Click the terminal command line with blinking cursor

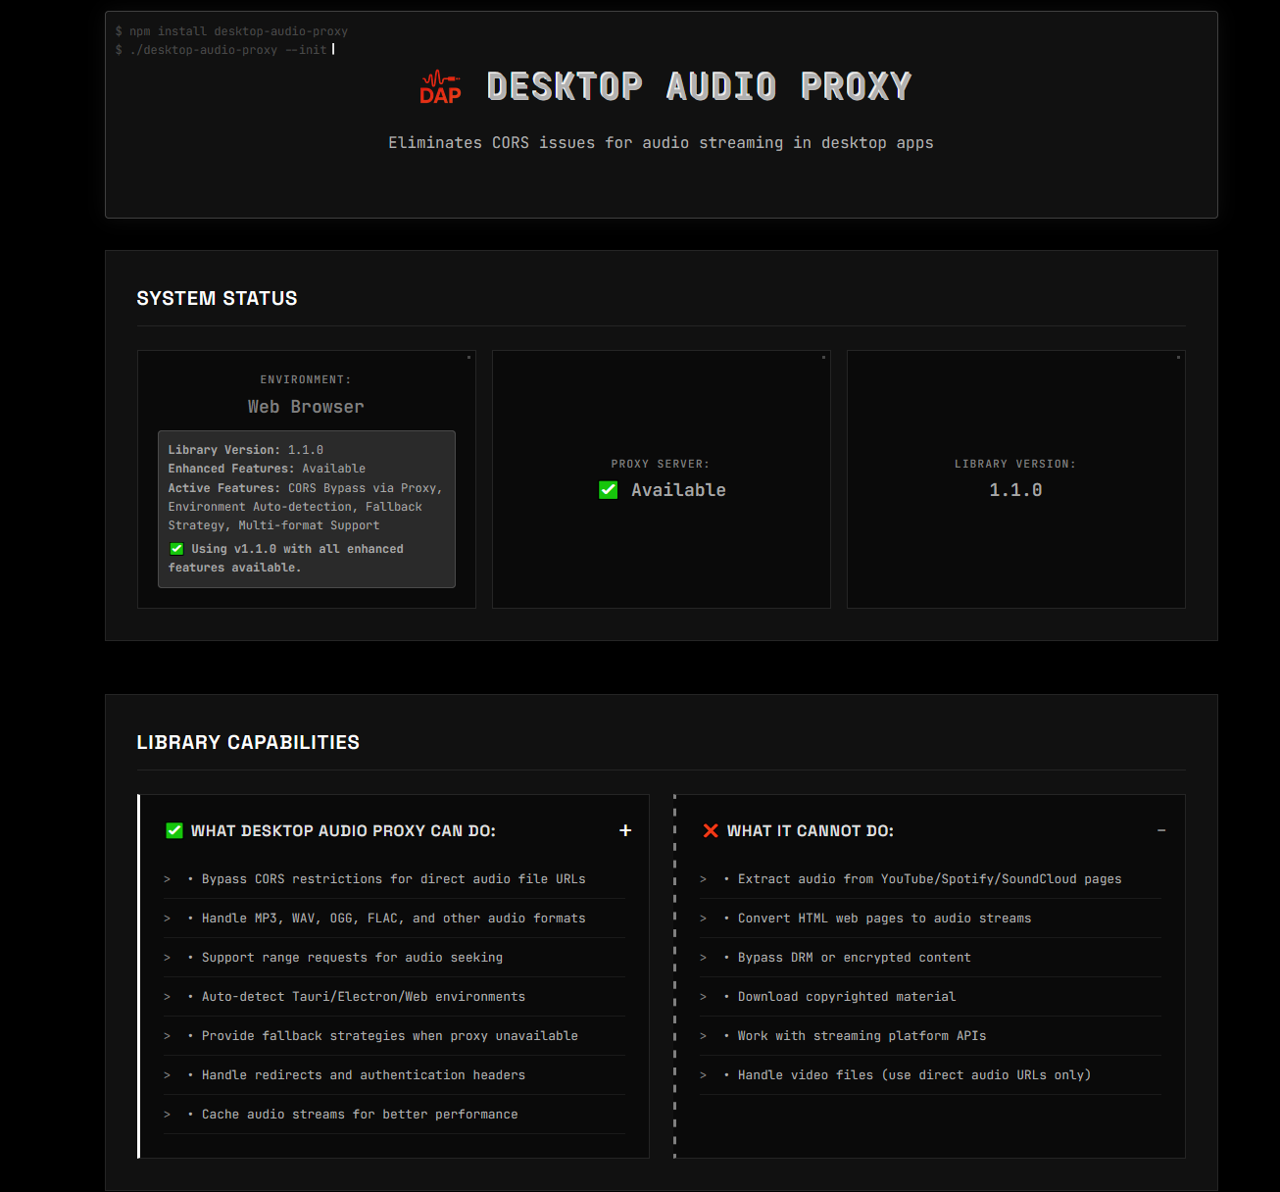point(223,49)
